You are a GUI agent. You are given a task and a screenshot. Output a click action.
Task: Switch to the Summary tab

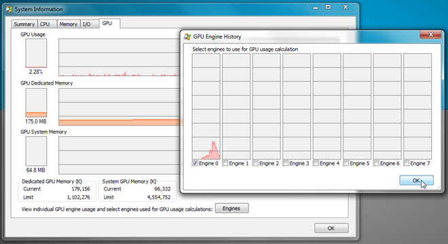(24, 24)
